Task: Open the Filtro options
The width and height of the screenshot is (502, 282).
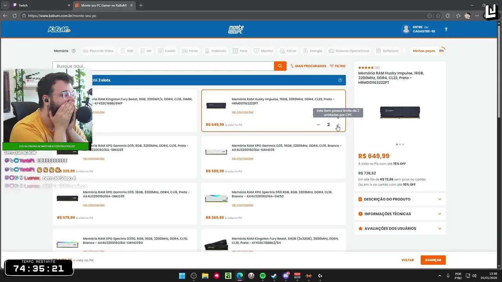Action: coord(338,66)
